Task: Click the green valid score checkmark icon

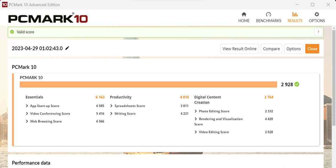Action: 12,32
